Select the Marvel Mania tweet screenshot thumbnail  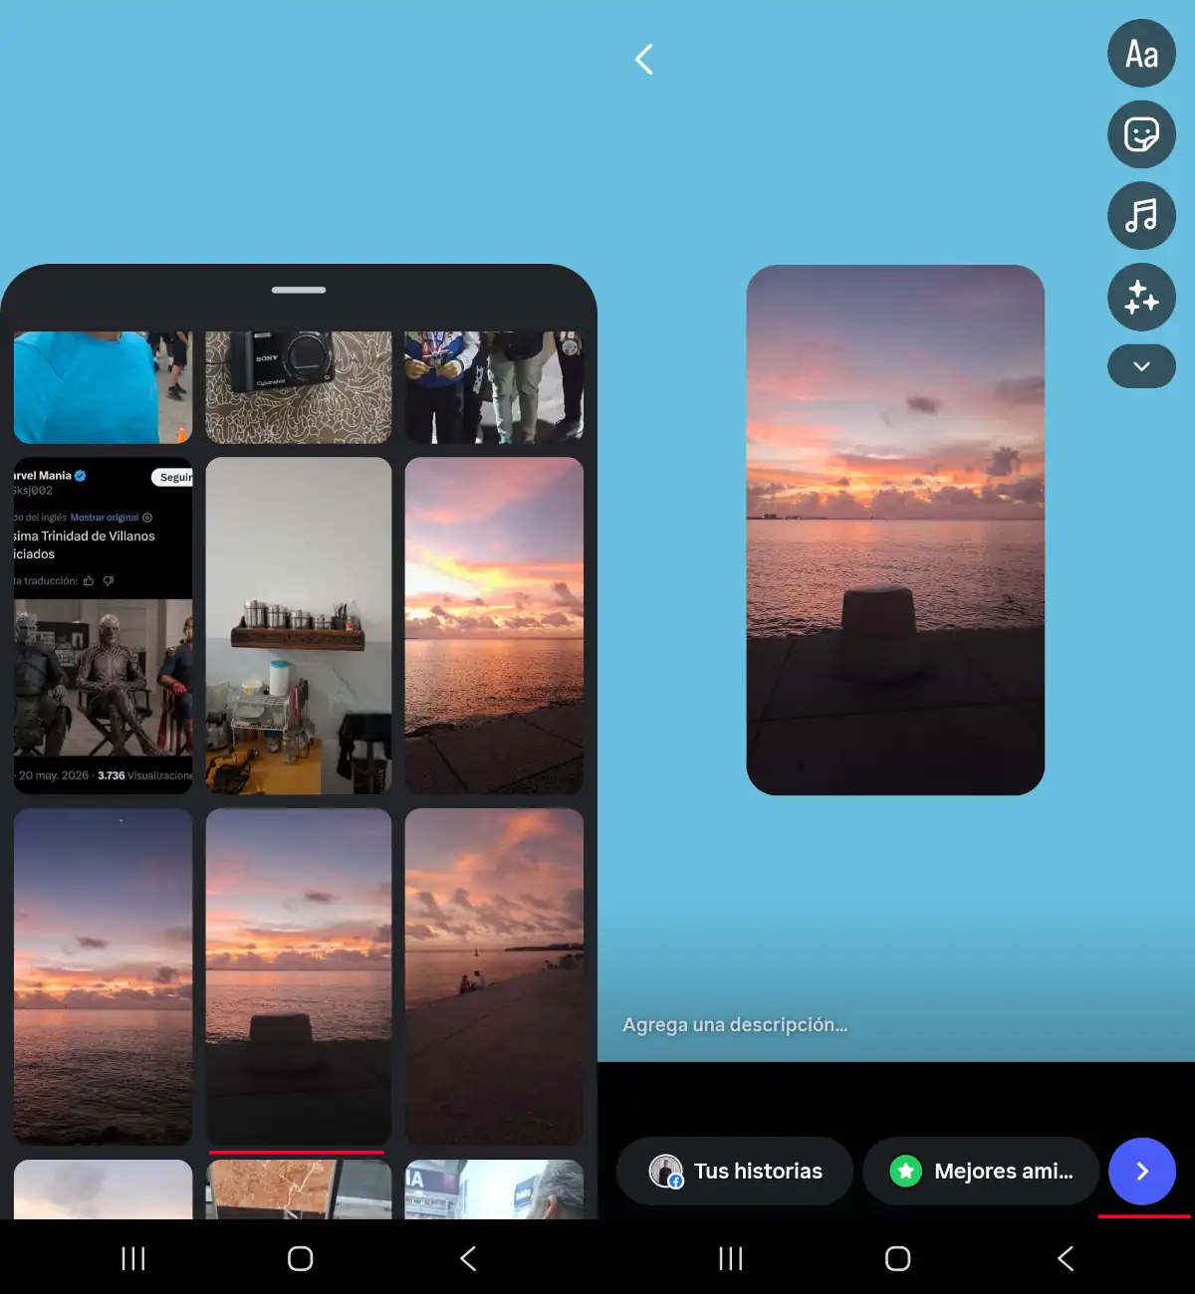click(104, 626)
